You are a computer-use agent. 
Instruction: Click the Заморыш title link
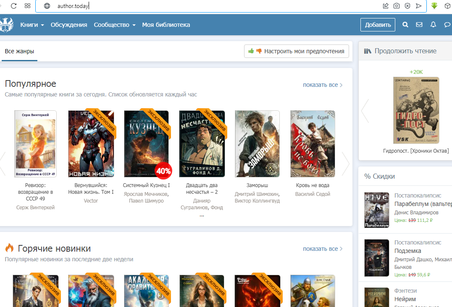[257, 185]
